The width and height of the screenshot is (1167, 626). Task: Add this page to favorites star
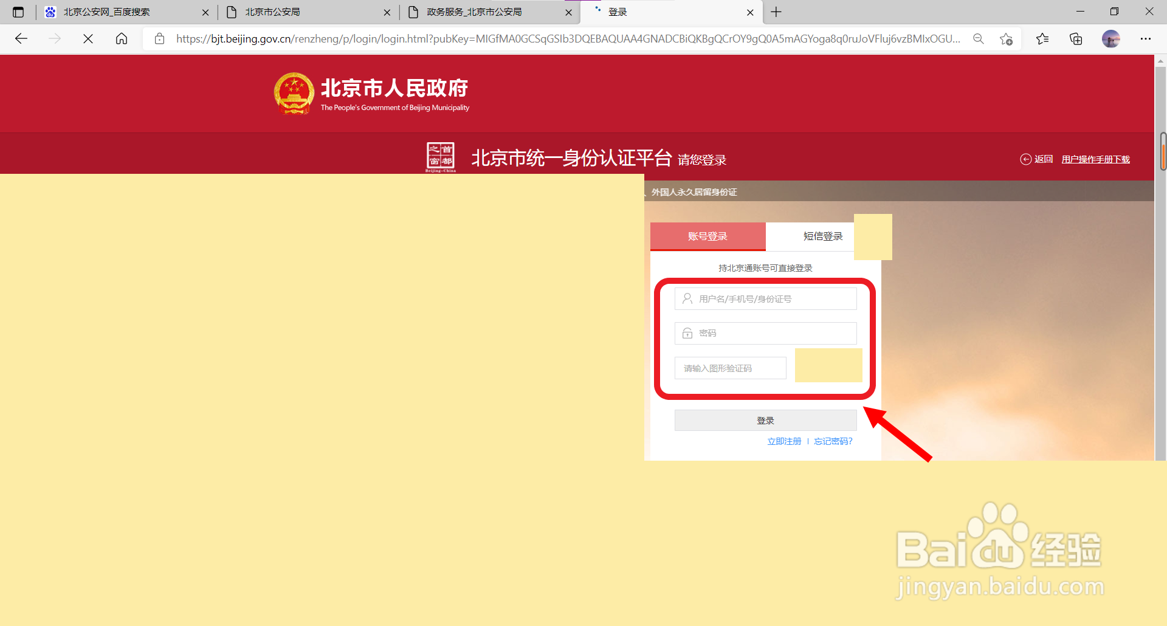pos(1006,39)
